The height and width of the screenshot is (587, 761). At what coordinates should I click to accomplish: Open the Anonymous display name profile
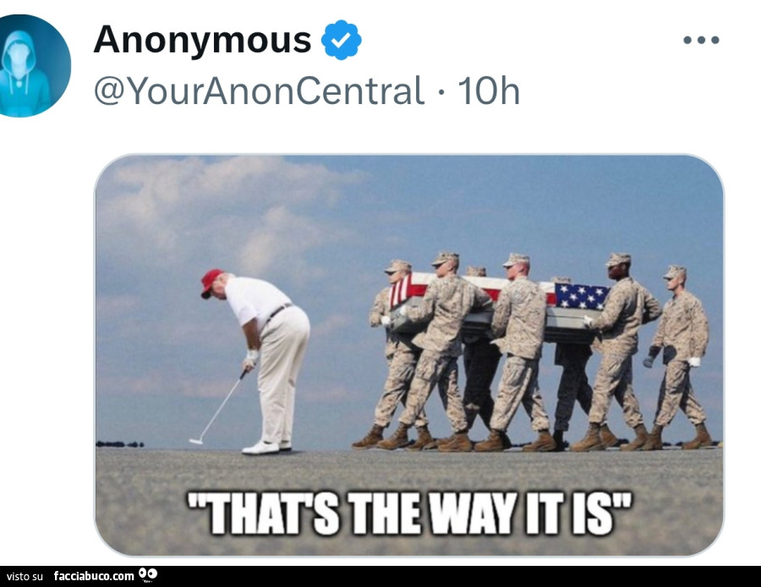[x=202, y=40]
